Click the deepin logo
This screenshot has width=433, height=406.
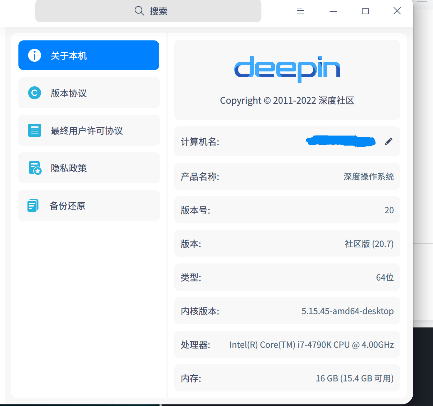pos(287,69)
